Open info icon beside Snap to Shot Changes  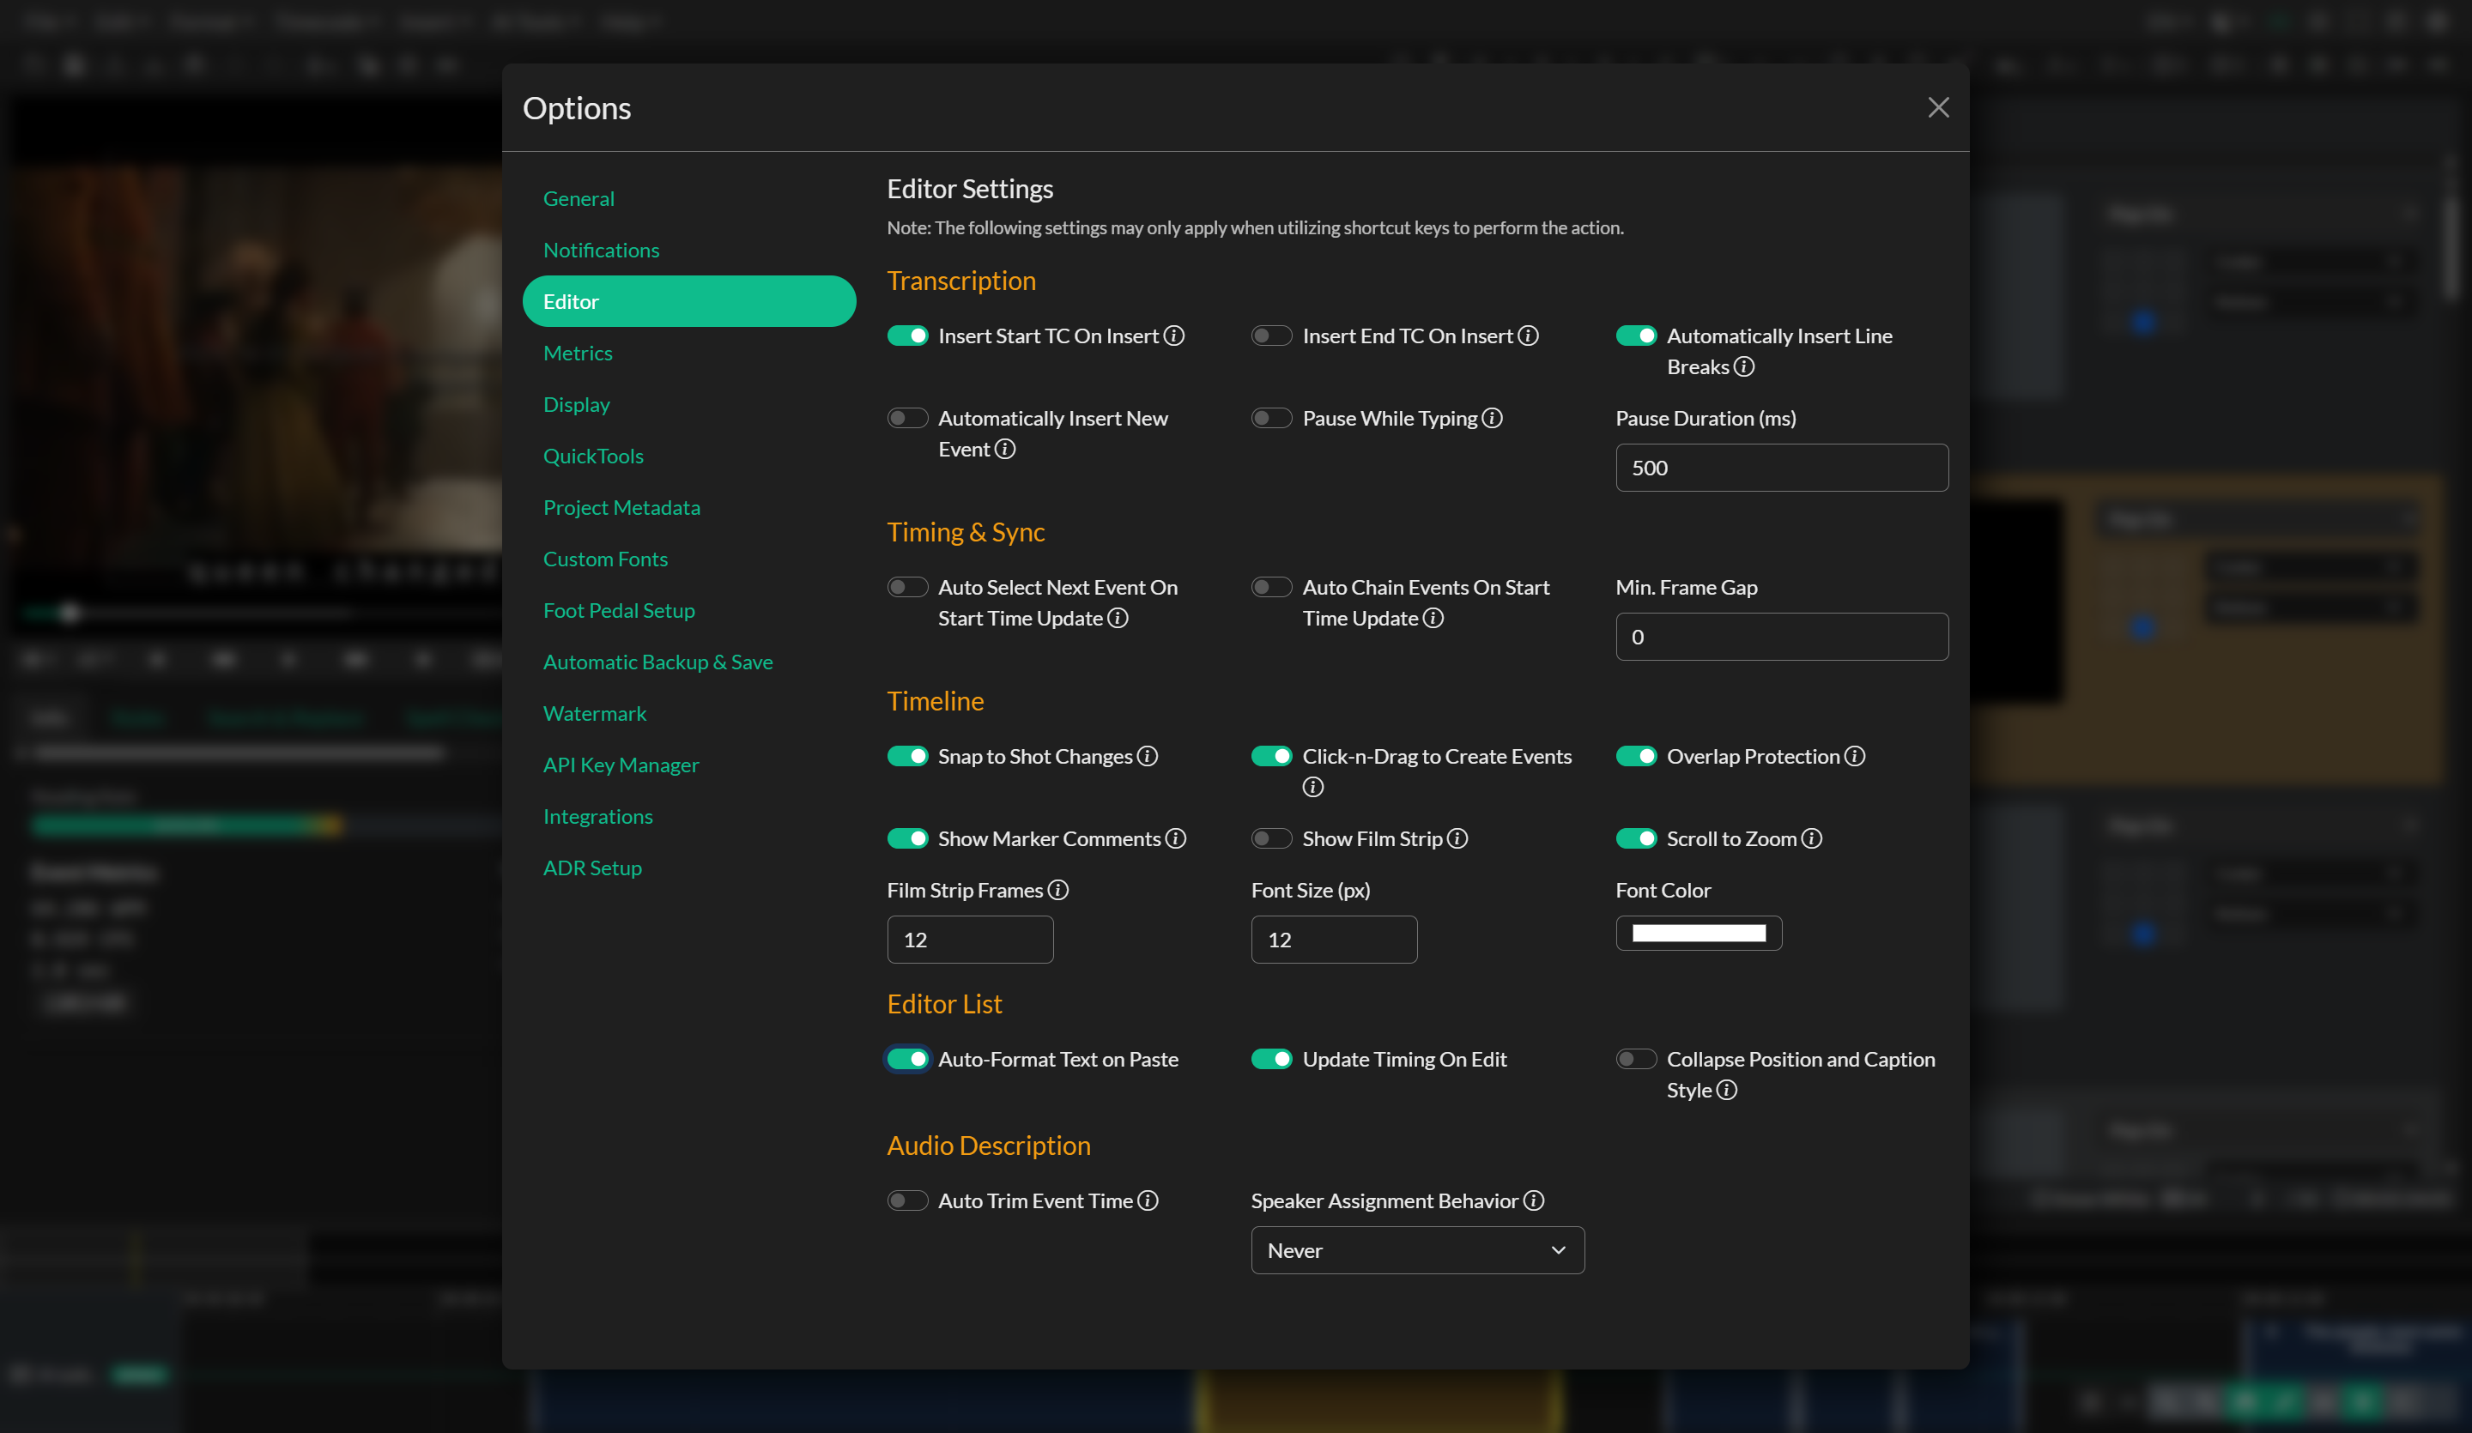tap(1147, 756)
